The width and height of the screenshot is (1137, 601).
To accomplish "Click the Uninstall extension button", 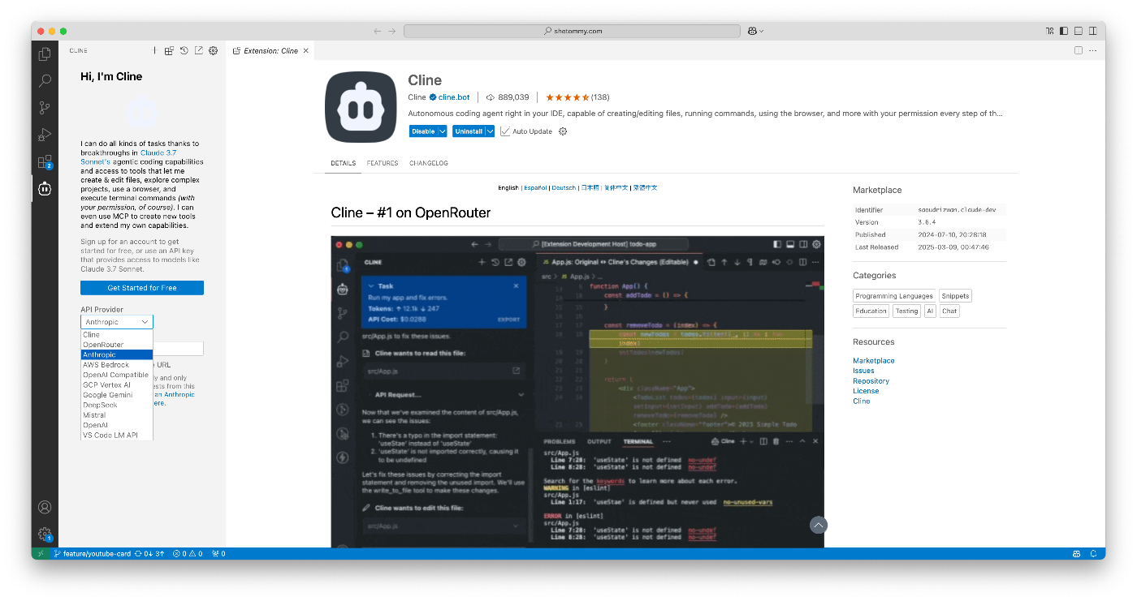I will pyautogui.click(x=469, y=131).
